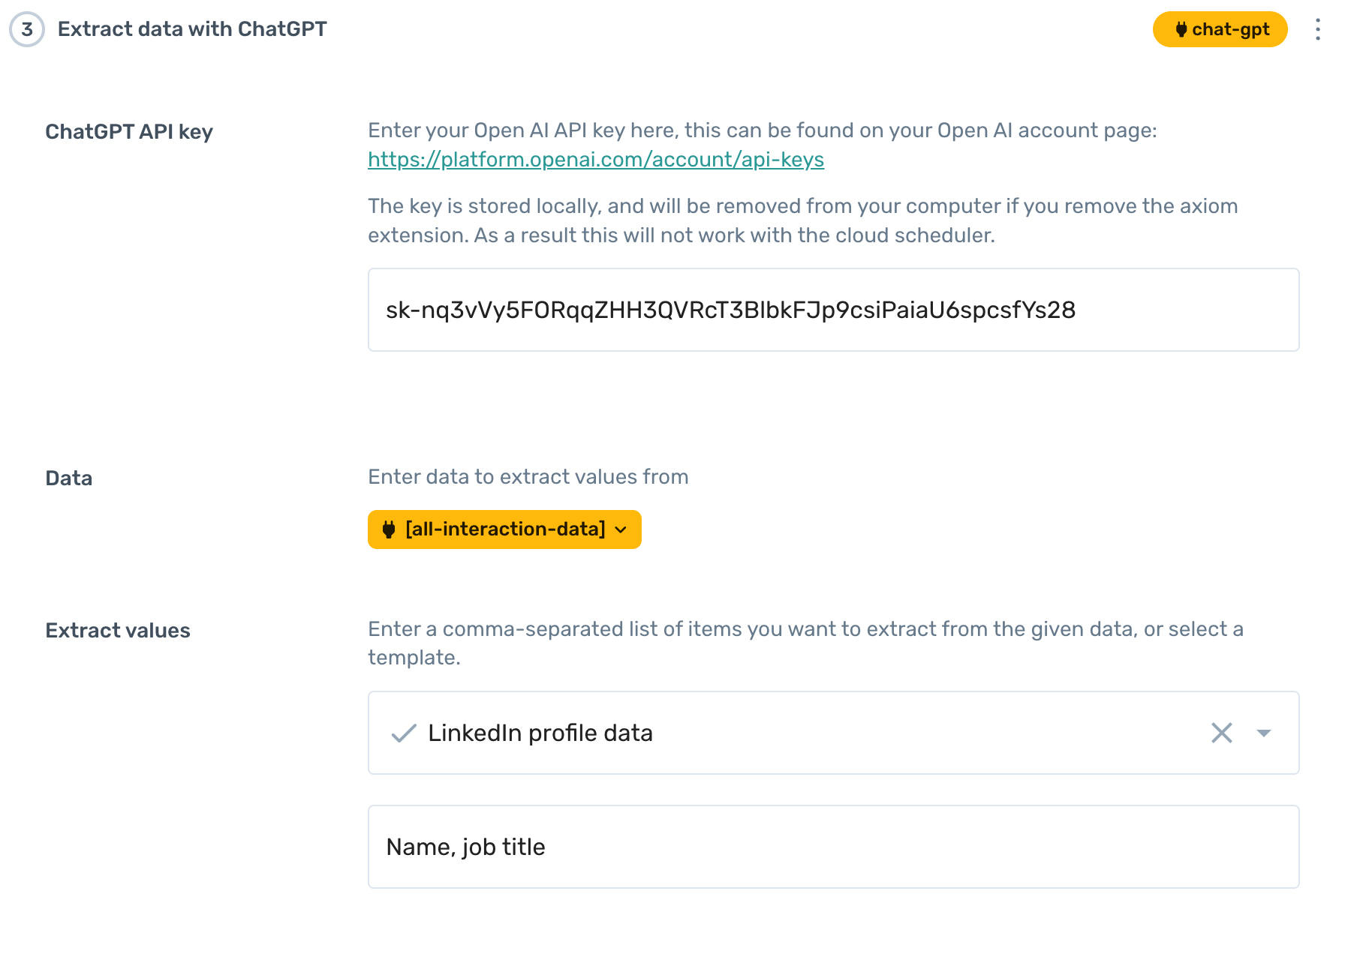Expand the template dropdown arrow
This screenshot has width=1348, height=972.
click(1264, 733)
